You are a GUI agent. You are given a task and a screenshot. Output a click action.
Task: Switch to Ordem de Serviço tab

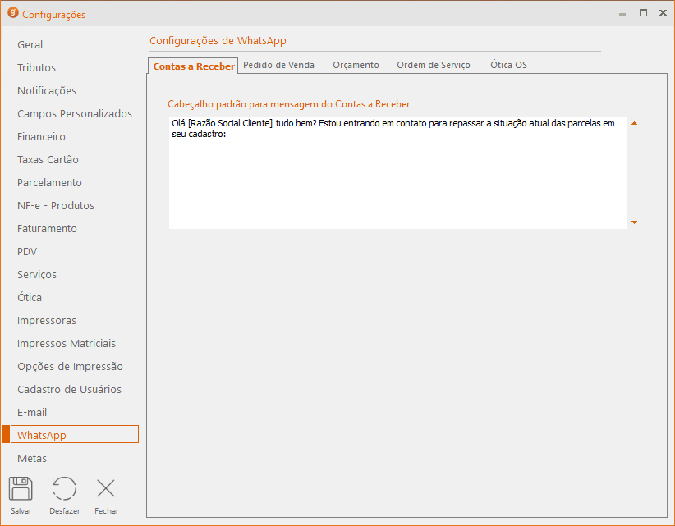(433, 65)
